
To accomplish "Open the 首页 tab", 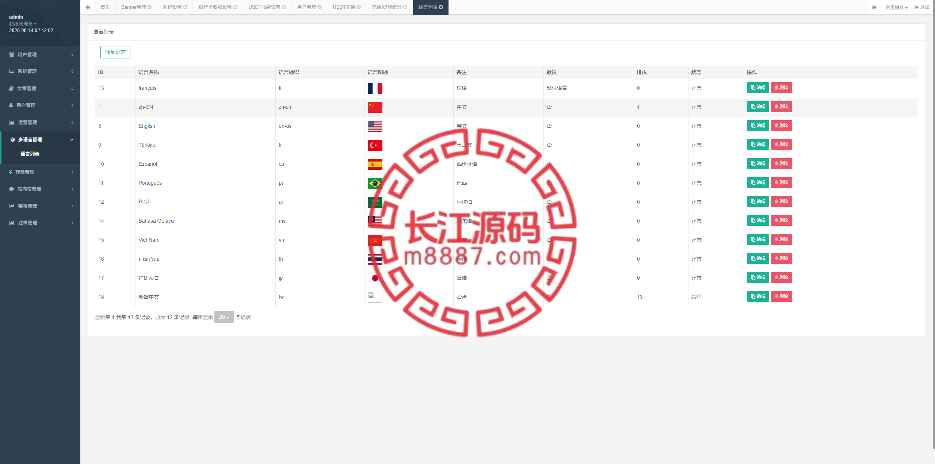I will [x=105, y=7].
